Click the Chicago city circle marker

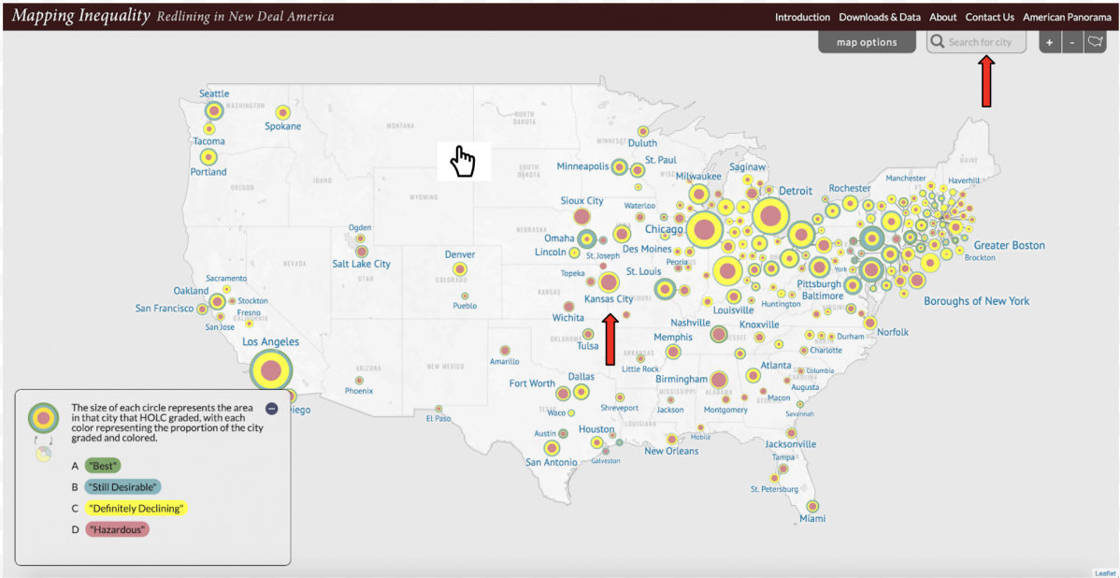[704, 227]
